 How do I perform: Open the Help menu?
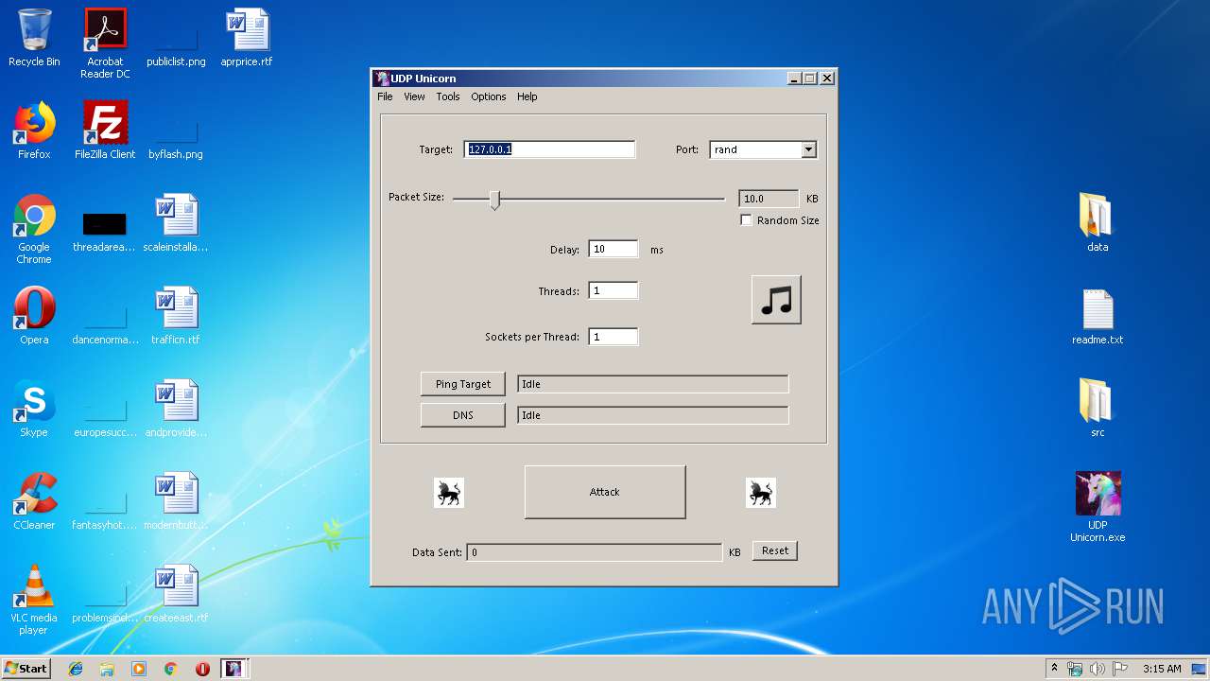pos(527,96)
